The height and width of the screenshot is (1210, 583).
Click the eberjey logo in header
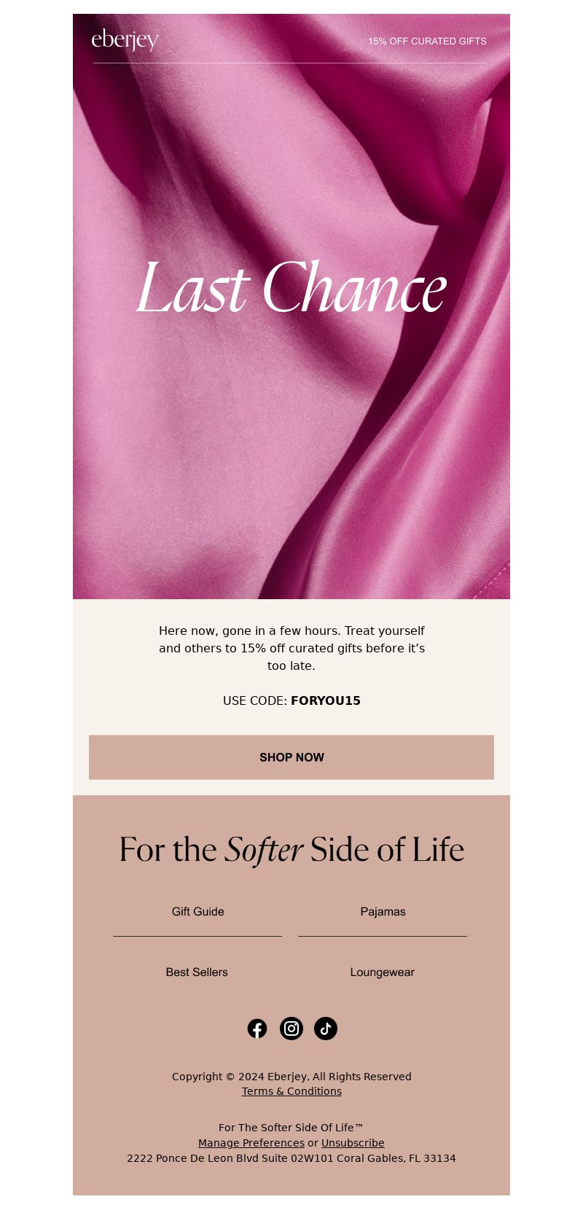click(125, 40)
